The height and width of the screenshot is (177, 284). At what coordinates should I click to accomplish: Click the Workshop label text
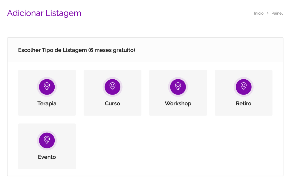click(178, 103)
